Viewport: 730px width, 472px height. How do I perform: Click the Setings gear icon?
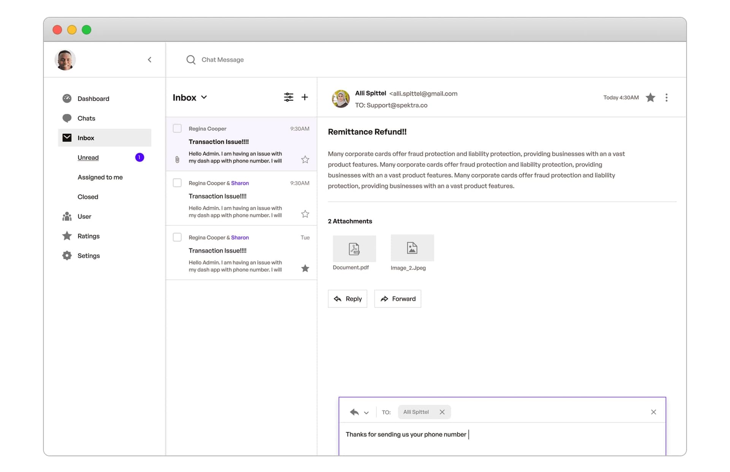[x=67, y=255]
